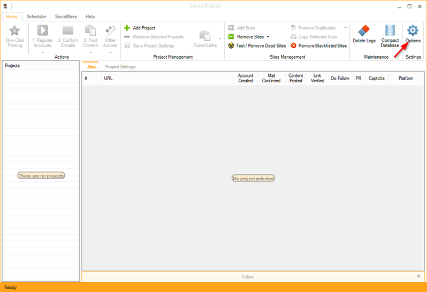Click the Export Links clipboard icon
Image resolution: width=427 pixels, height=292 pixels.
click(205, 36)
